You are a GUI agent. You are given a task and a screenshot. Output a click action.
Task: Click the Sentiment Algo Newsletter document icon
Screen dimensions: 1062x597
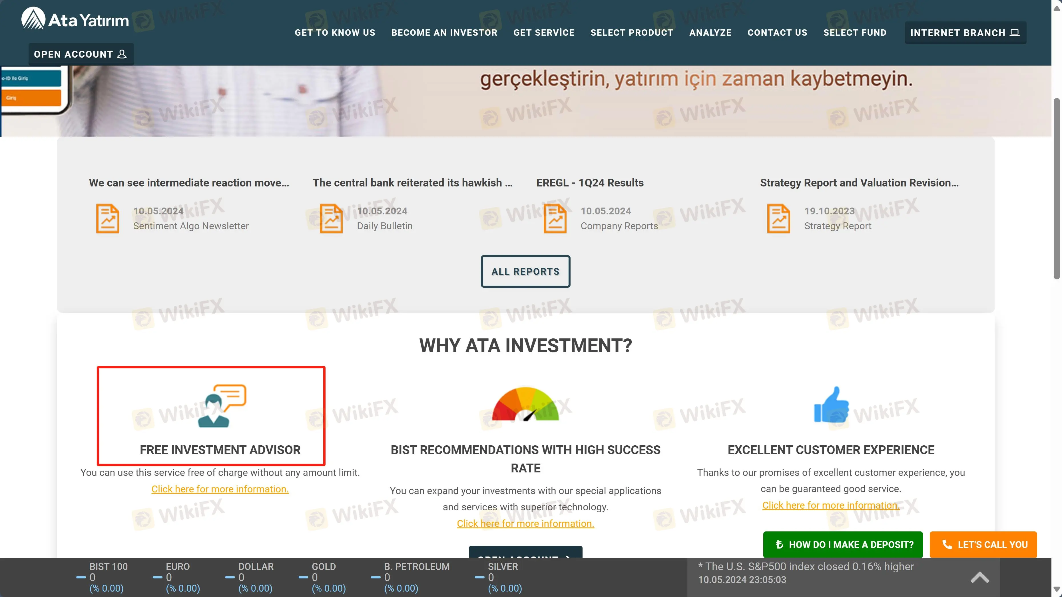click(107, 218)
